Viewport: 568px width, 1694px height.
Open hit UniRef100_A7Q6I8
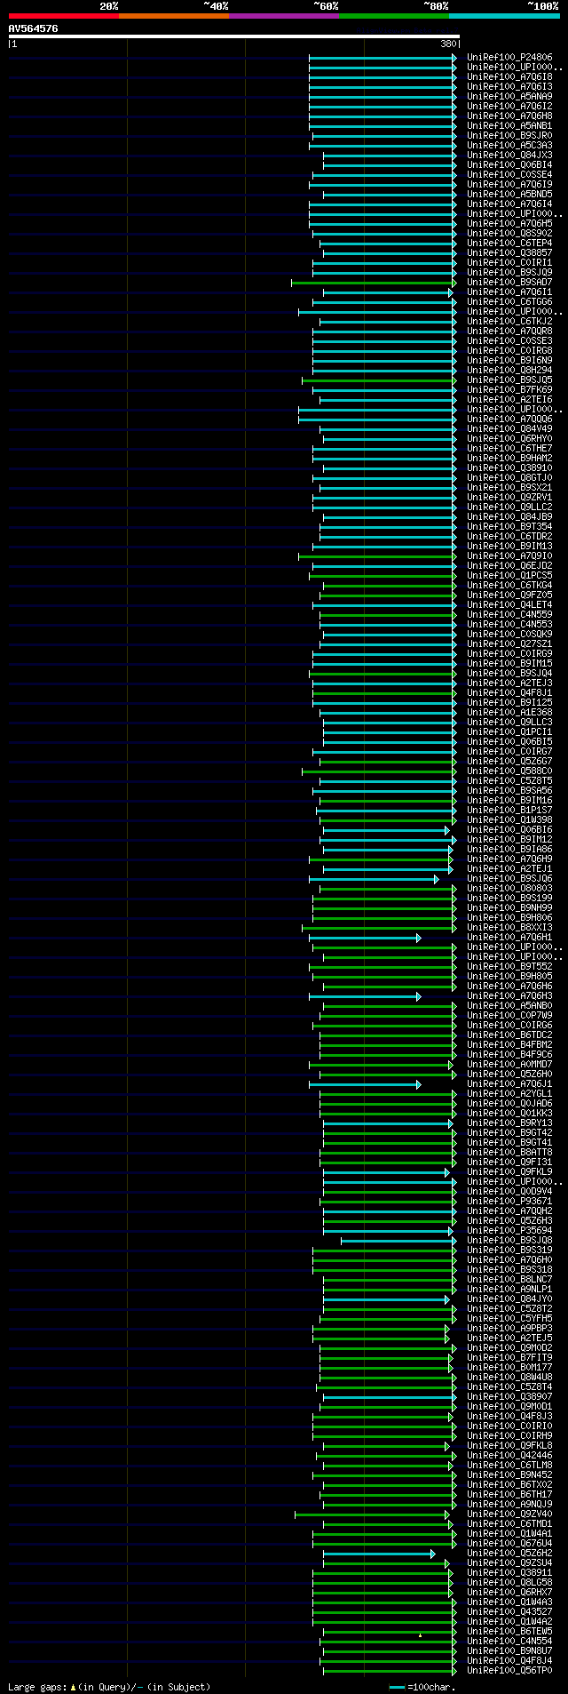coord(509,77)
